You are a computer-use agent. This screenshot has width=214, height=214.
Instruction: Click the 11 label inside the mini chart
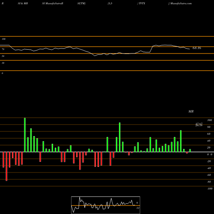138,208
